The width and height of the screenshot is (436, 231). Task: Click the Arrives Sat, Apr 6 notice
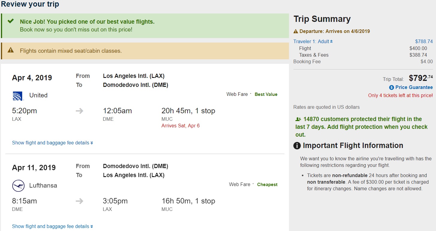[x=180, y=126]
